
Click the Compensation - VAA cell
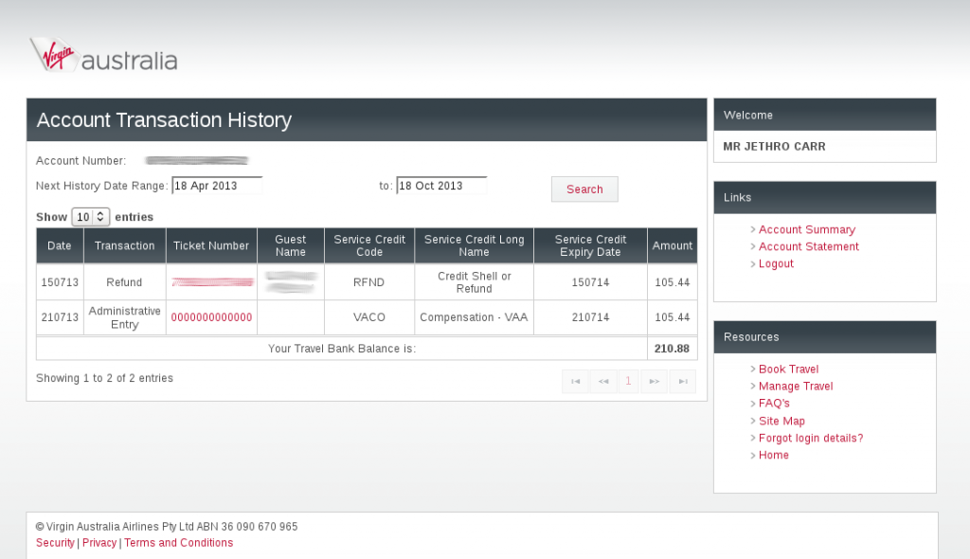[474, 317]
